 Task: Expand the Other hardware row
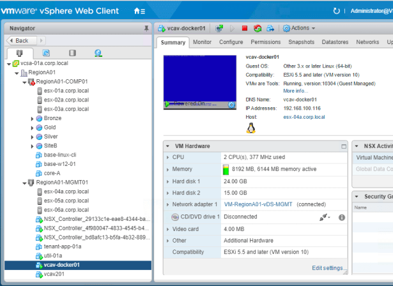(167, 241)
